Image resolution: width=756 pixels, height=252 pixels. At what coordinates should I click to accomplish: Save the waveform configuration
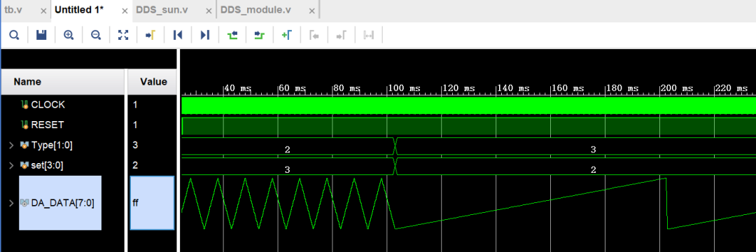click(x=41, y=35)
